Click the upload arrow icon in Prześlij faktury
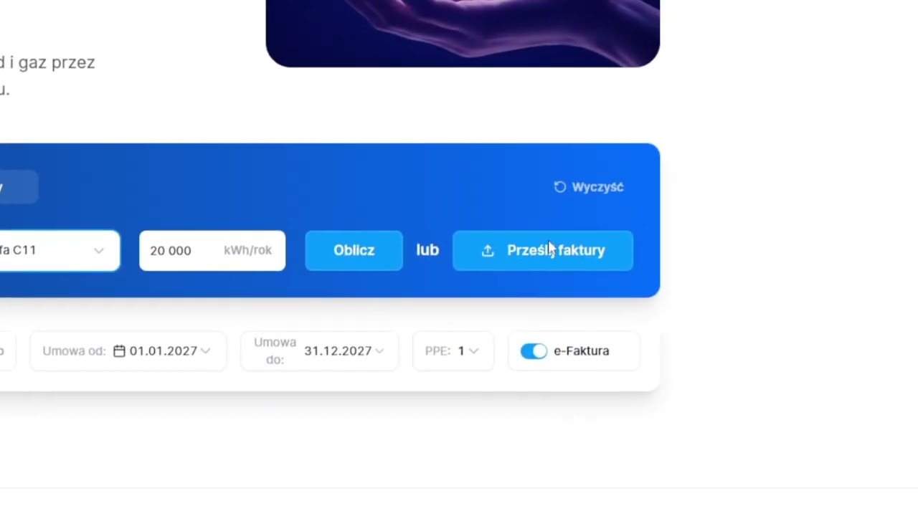Image resolution: width=918 pixels, height=516 pixels. tap(488, 250)
